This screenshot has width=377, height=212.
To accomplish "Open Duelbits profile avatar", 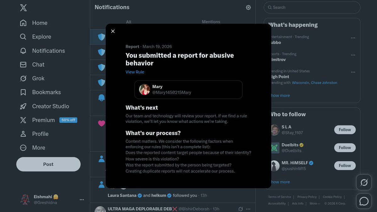I will click(275, 148).
